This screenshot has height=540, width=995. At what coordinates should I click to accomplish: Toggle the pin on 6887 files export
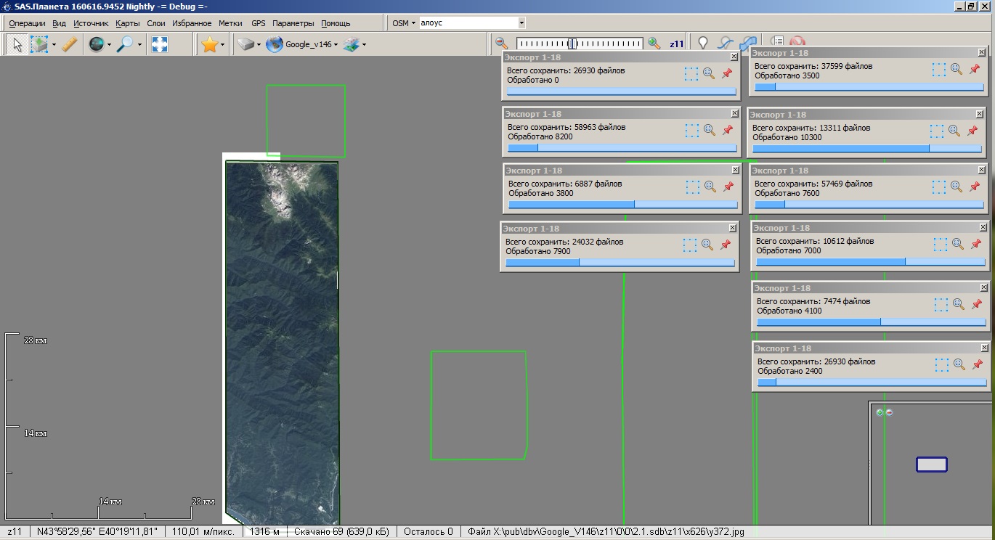pos(728,187)
